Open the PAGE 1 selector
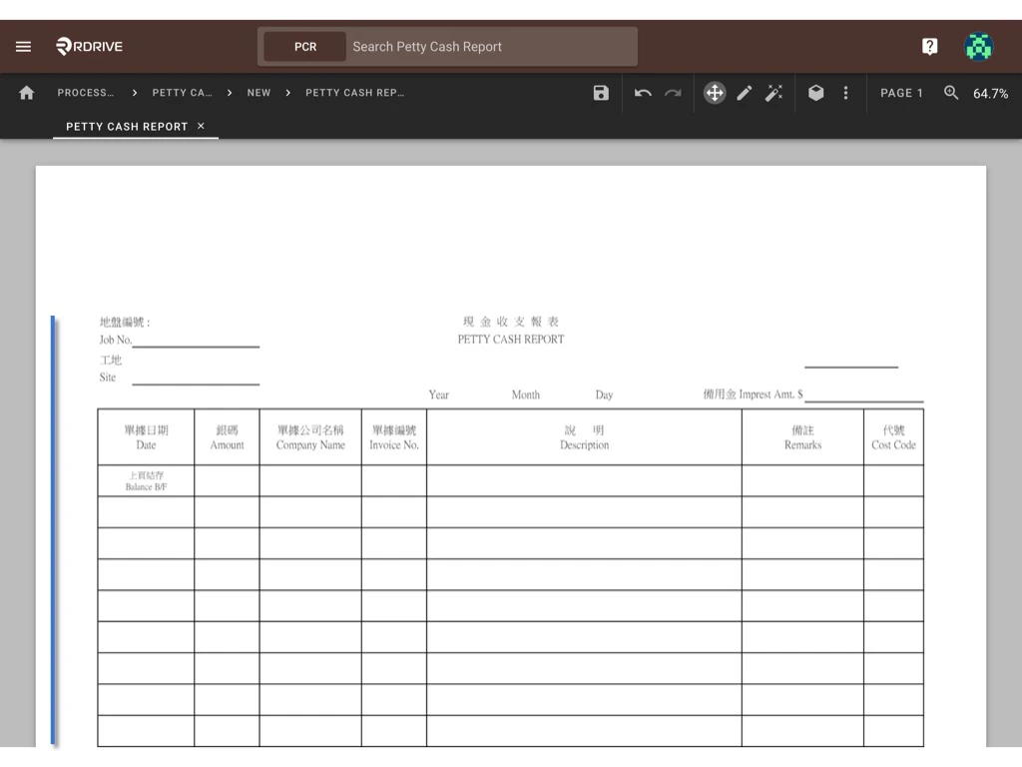1022x767 pixels. pyautogui.click(x=901, y=93)
